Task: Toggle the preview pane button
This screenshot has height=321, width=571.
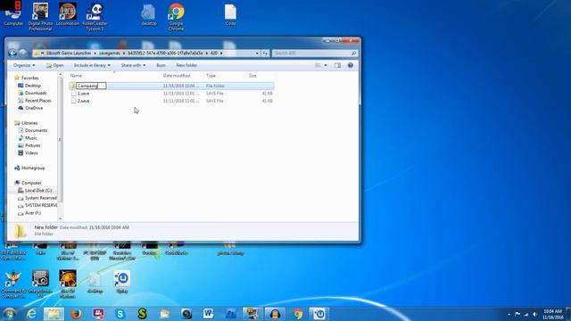Action: (337, 65)
